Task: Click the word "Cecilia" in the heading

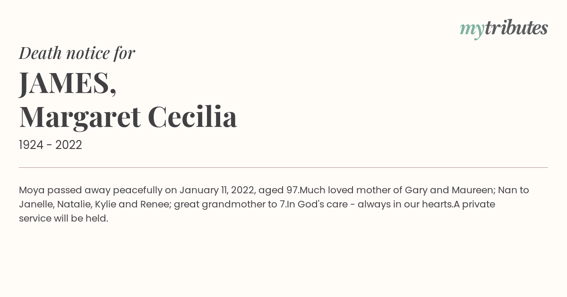Action: (192, 117)
